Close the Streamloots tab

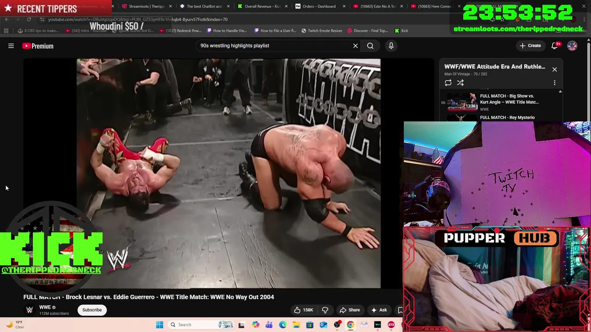(171, 6)
